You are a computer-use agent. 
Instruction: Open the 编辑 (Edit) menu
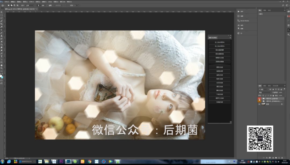pos(13,2)
